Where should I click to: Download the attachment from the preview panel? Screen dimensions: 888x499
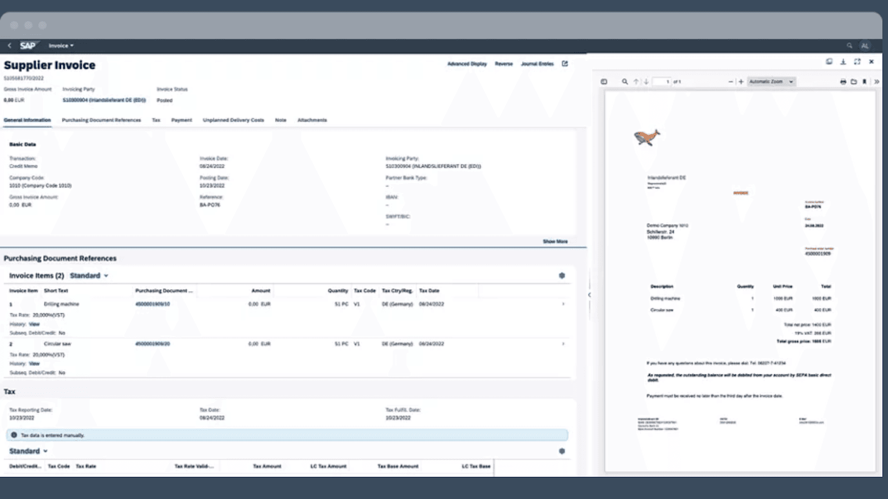coord(843,62)
